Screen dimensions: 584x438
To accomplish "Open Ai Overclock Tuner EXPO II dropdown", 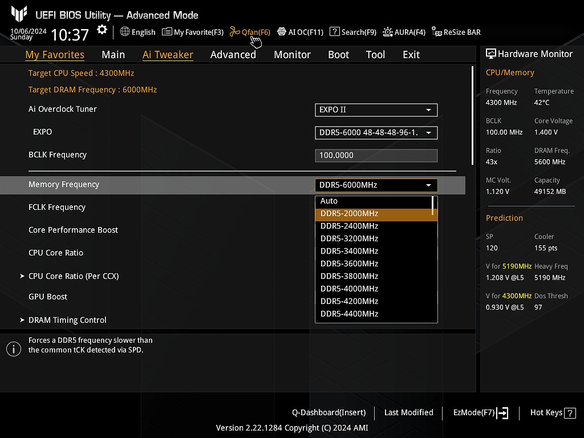I will [x=376, y=110].
